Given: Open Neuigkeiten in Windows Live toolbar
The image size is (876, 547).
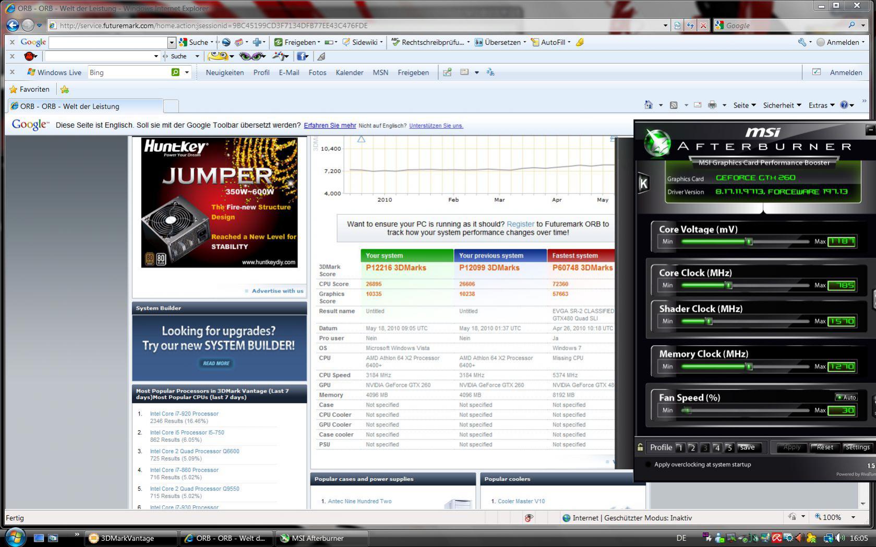Looking at the screenshot, I should 225,72.
